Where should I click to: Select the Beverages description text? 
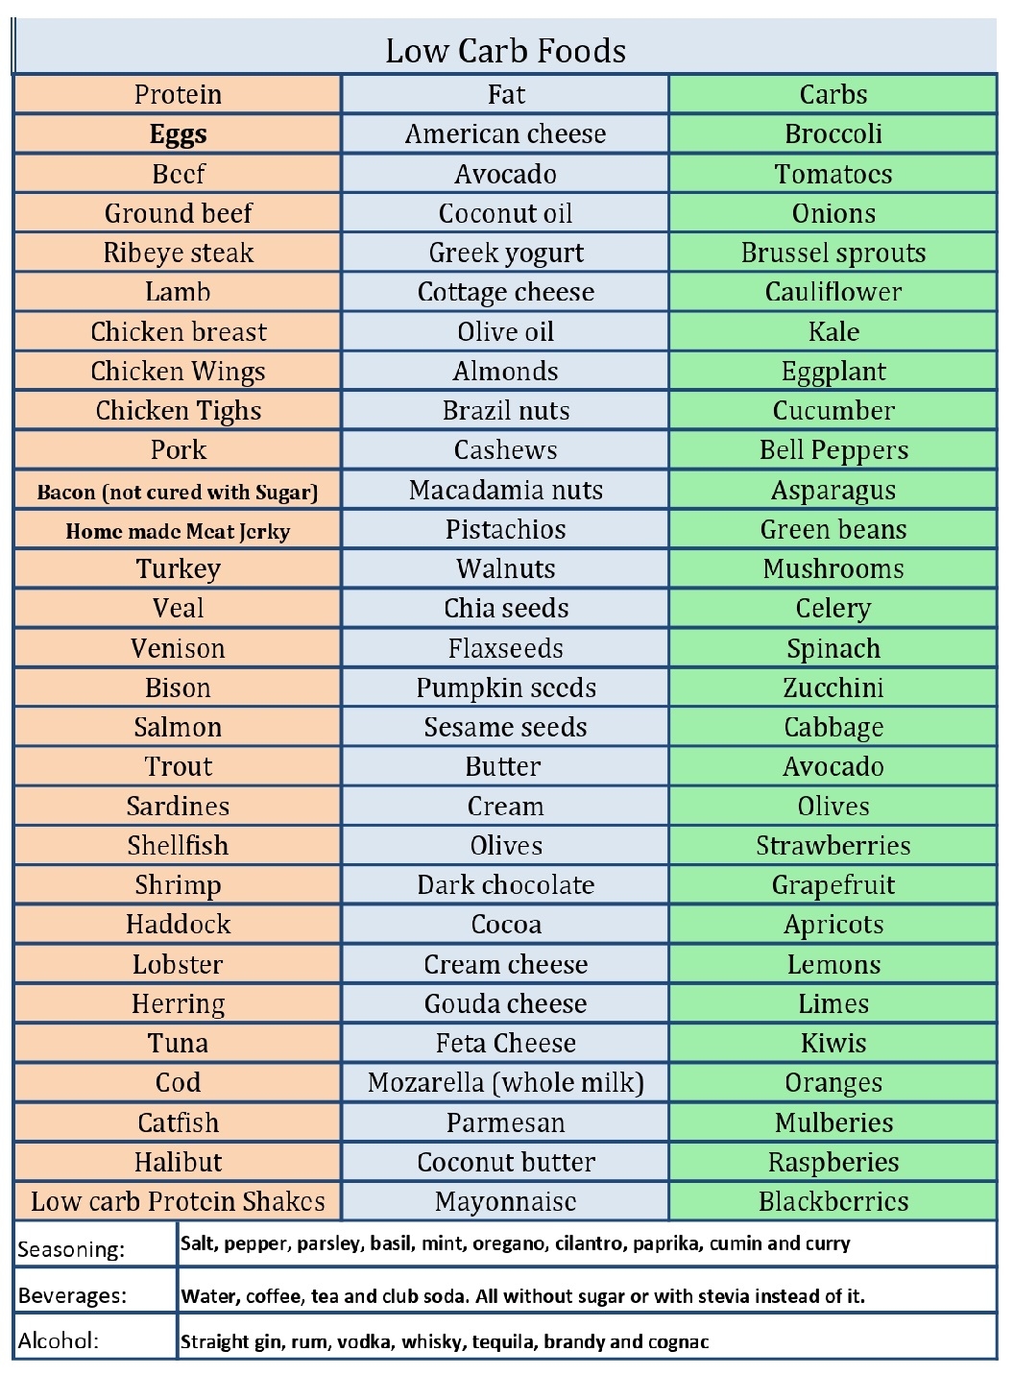click(523, 1296)
